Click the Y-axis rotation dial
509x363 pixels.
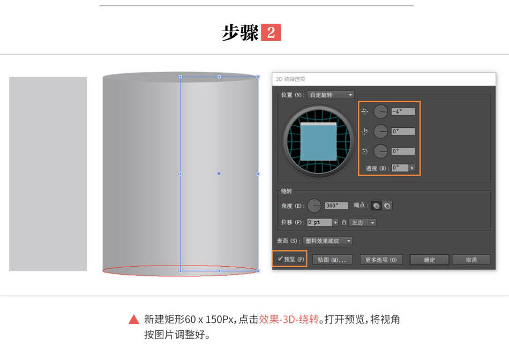(380, 131)
